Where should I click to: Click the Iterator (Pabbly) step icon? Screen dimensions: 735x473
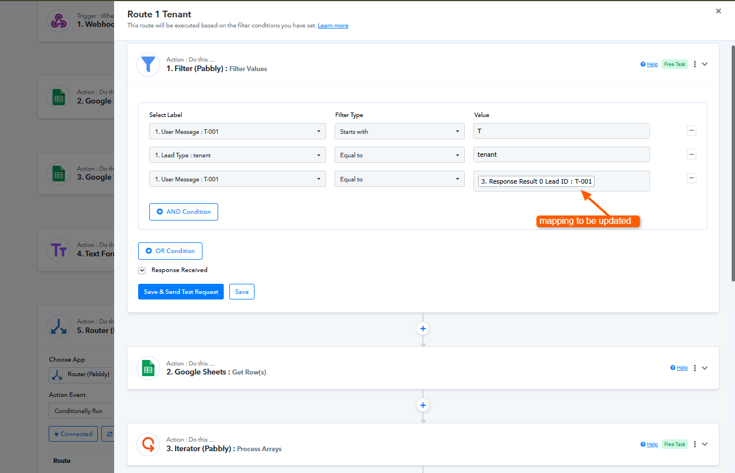pyautogui.click(x=148, y=444)
